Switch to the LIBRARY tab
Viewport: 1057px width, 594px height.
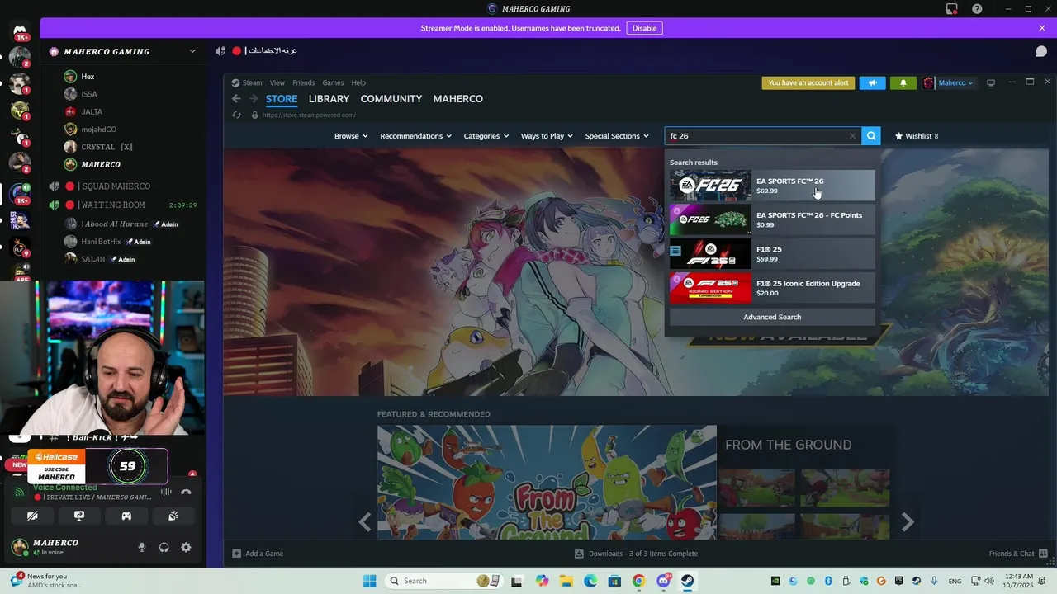[x=329, y=99]
